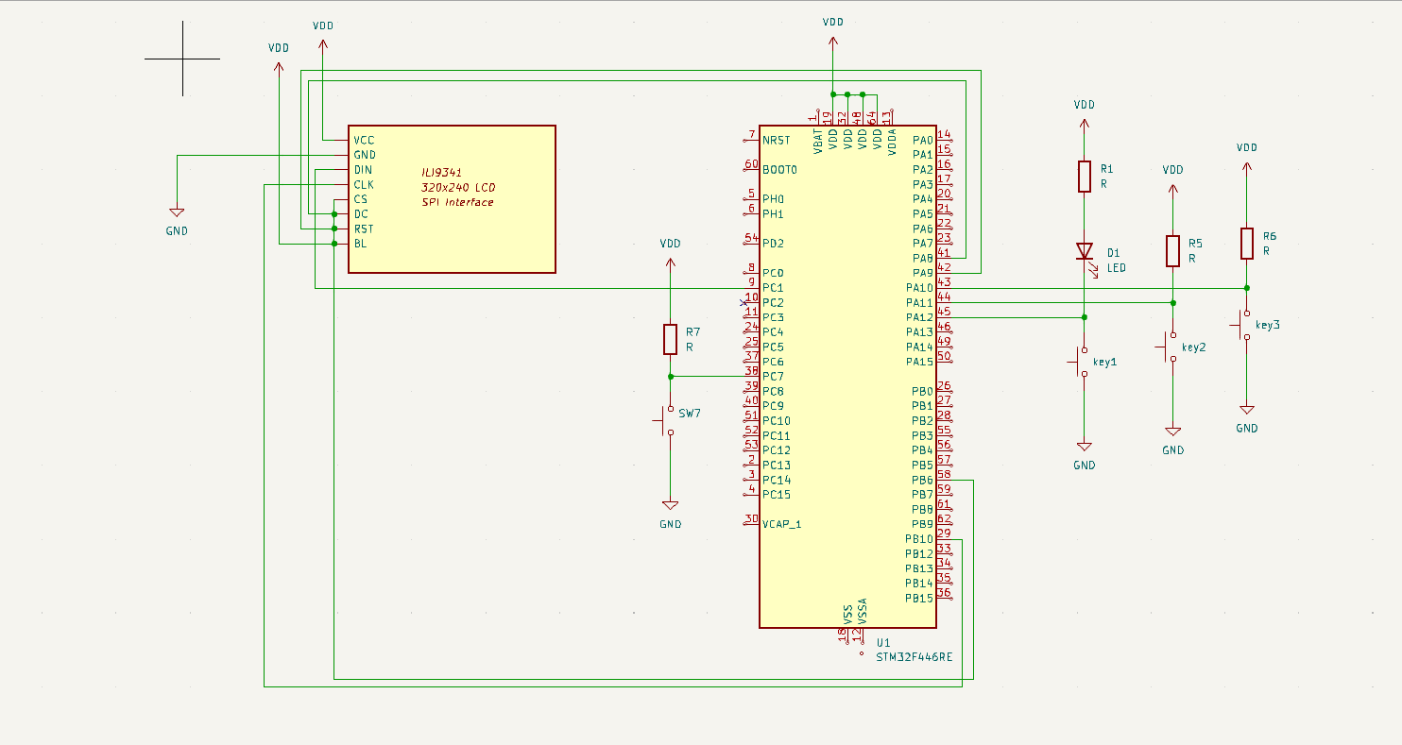
Task: Click the 'key2' reference text
Action: (1194, 347)
